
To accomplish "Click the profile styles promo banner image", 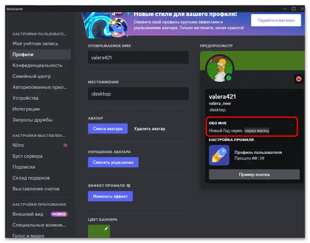I will pyautogui.click(x=105, y=25).
